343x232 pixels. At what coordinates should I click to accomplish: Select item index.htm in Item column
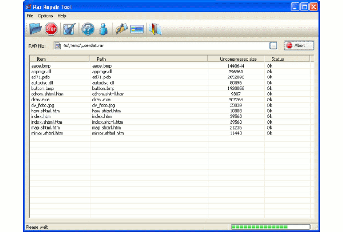coord(41,116)
